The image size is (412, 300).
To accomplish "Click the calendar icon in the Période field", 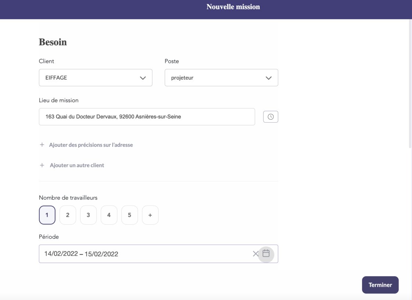I will (266, 254).
